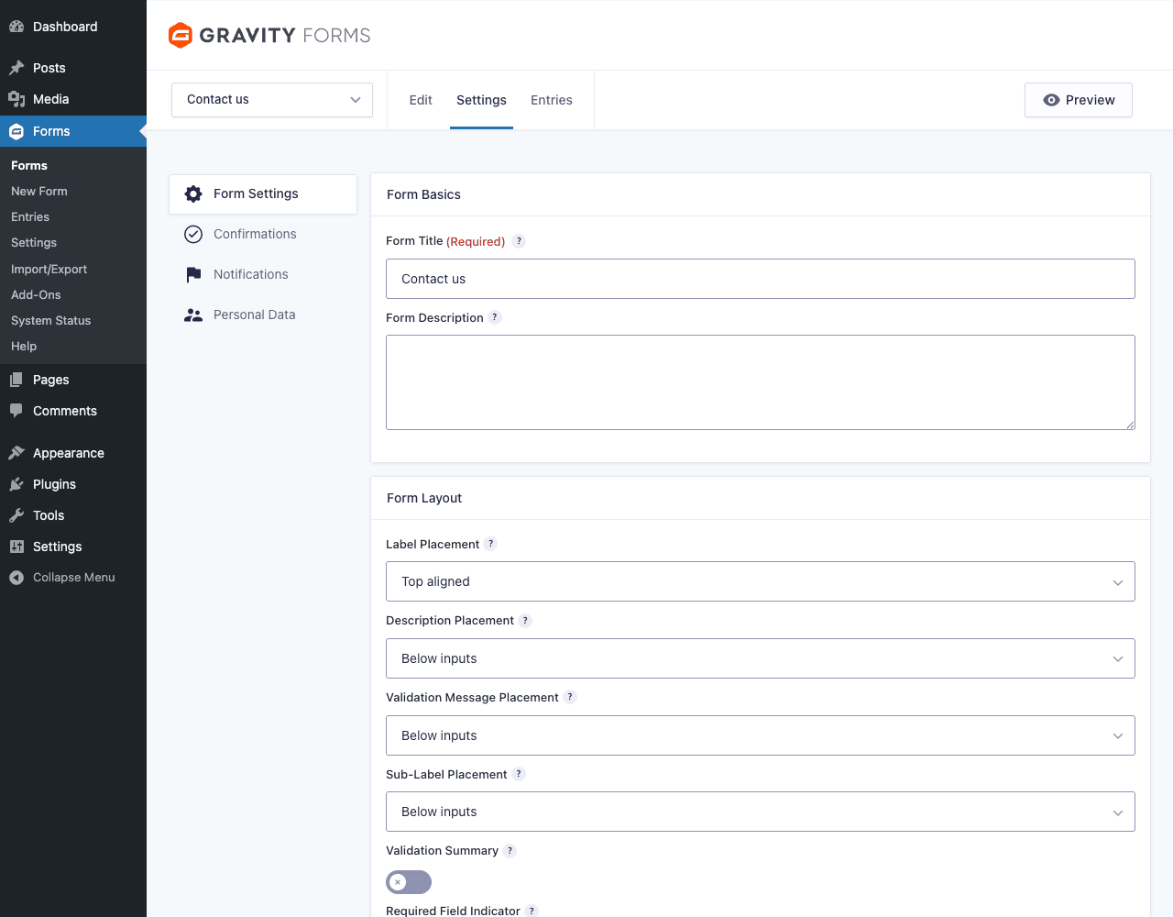Click the Form Title input field

(x=761, y=279)
